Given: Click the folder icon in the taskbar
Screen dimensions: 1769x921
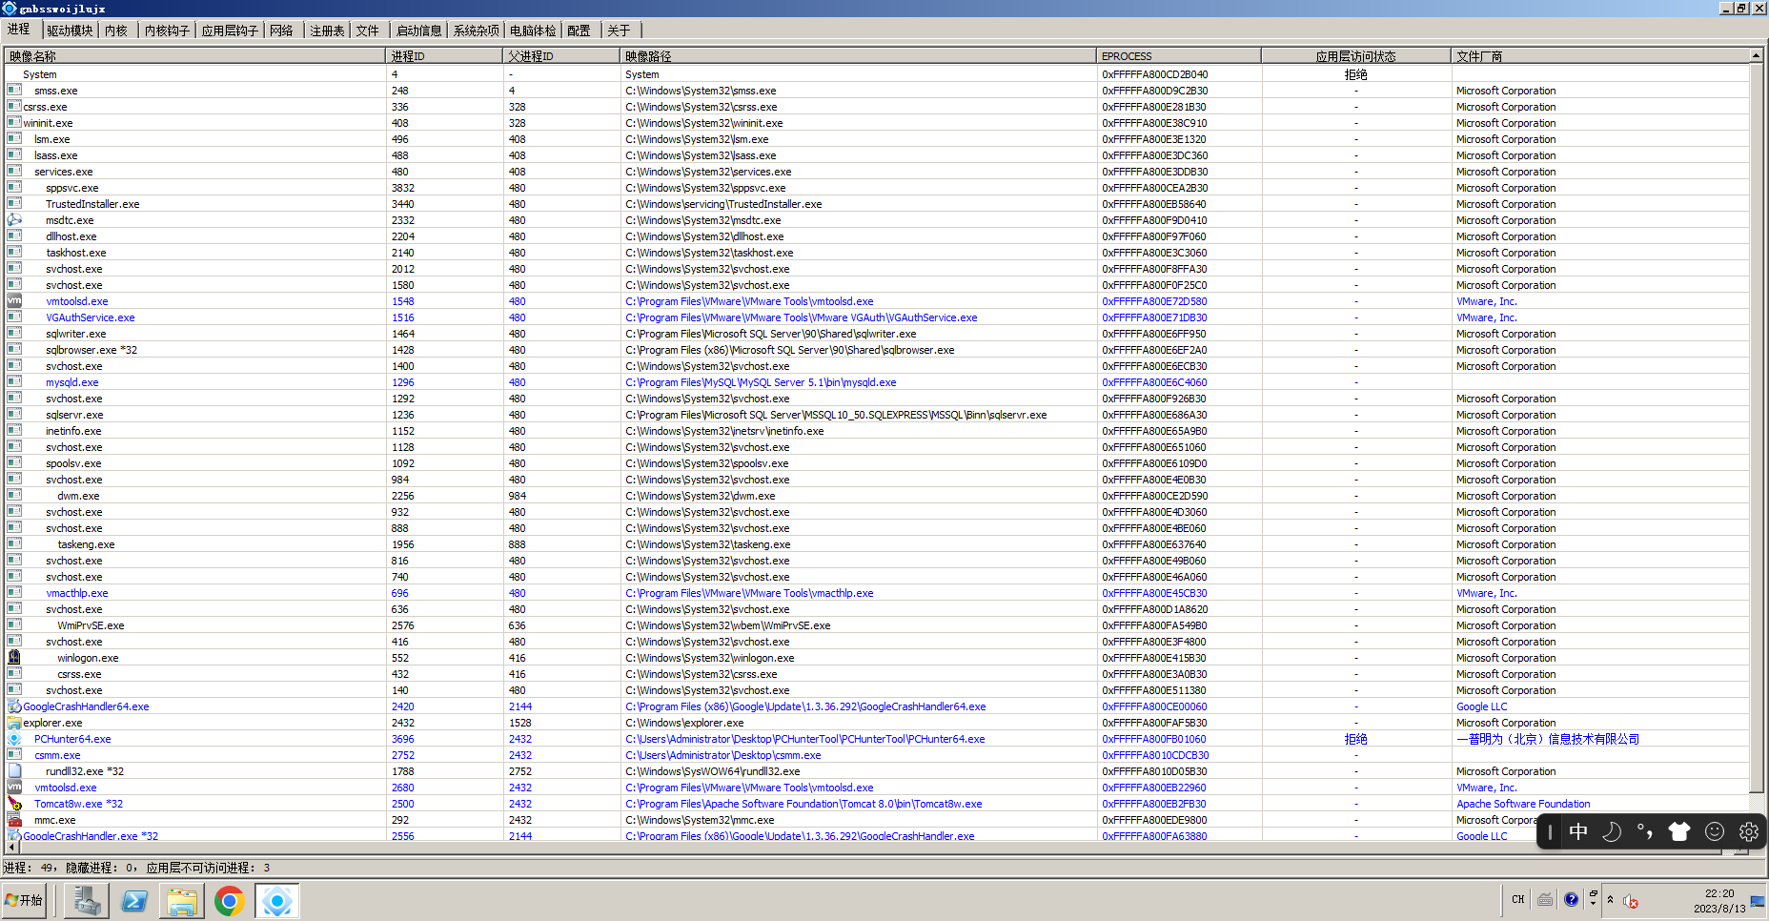Looking at the screenshot, I should coord(183,900).
